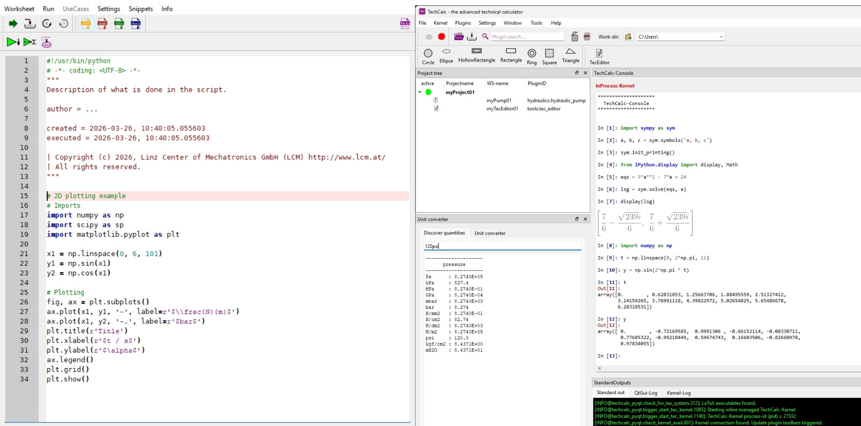Image resolution: width=861 pixels, height=426 pixels.
Task: Switch to Discover quantities tab
Action: pos(444,233)
